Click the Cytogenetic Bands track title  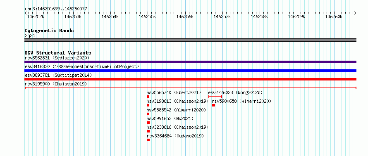[49, 31]
